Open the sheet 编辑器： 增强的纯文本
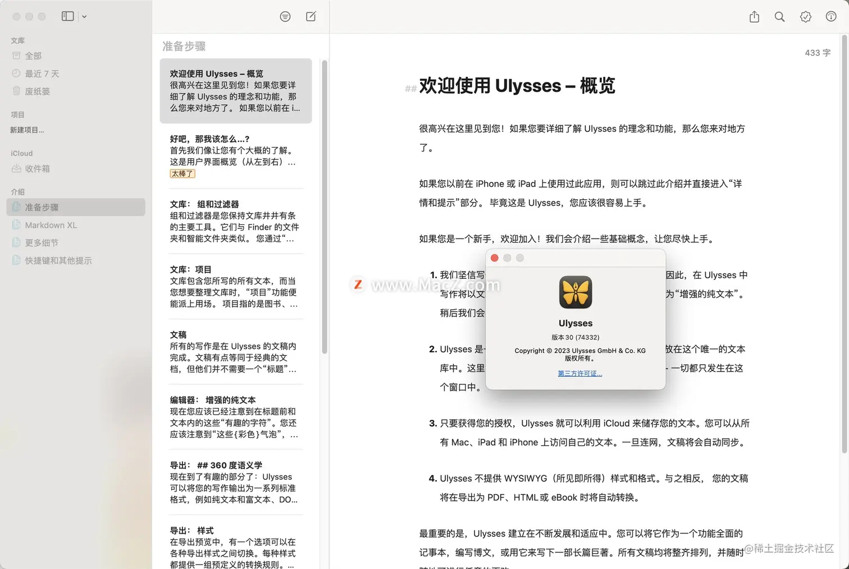Viewport: 849px width, 569px height. tap(236, 417)
